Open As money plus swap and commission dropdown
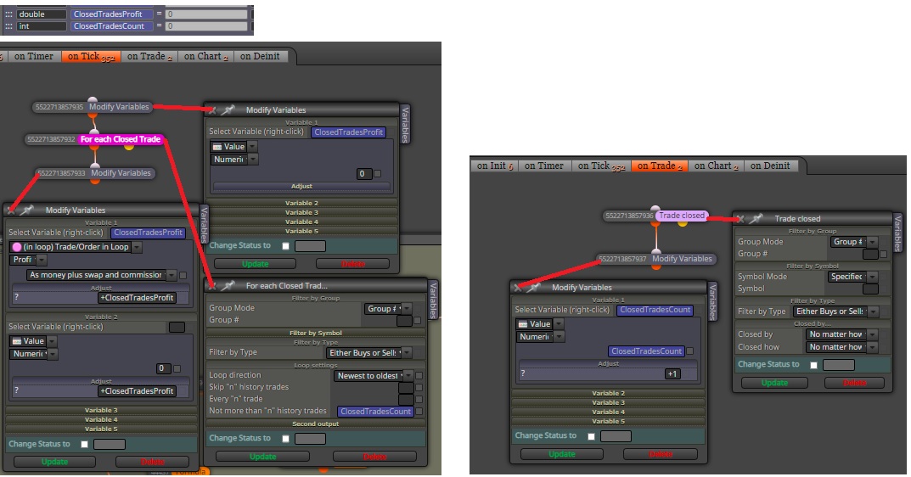The image size is (911, 477). (102, 275)
